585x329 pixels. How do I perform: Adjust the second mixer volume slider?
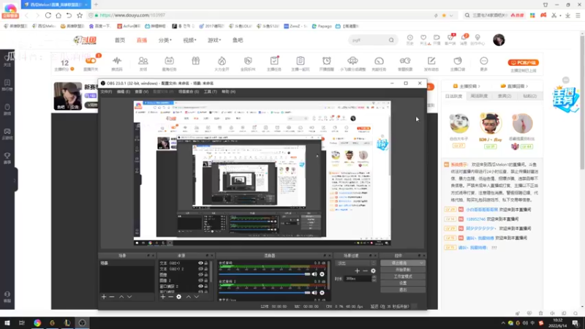(265, 293)
